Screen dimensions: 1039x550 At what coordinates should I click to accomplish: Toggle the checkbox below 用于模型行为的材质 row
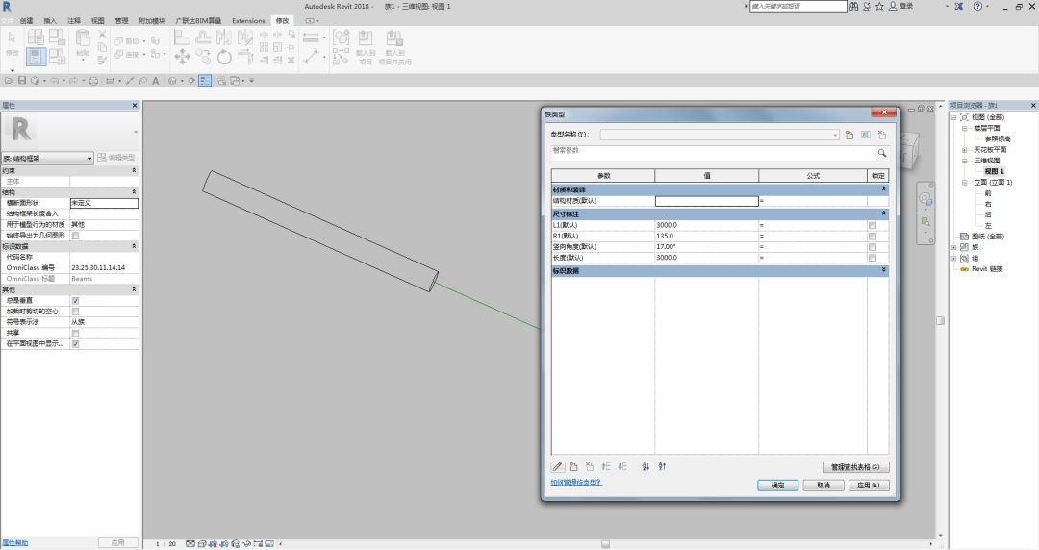click(x=75, y=236)
